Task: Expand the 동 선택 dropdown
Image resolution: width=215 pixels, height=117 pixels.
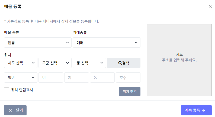Action: point(89,63)
